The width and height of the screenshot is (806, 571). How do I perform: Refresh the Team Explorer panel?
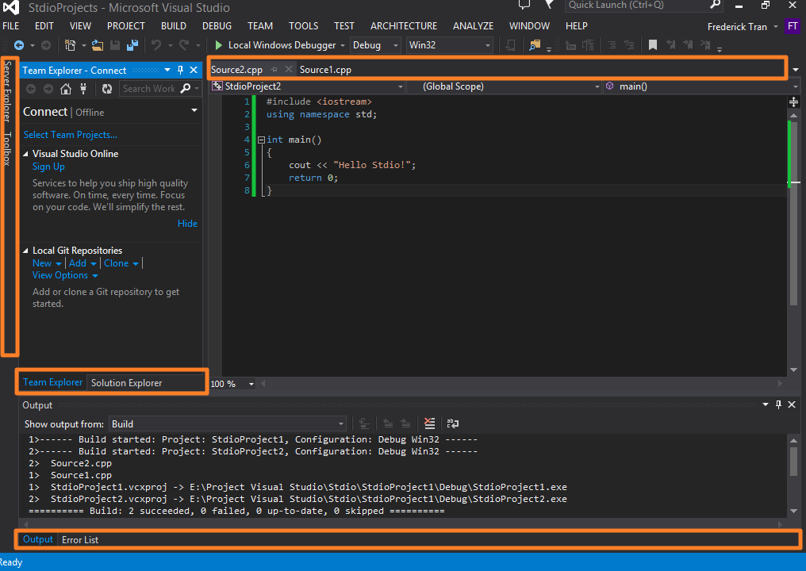106,89
